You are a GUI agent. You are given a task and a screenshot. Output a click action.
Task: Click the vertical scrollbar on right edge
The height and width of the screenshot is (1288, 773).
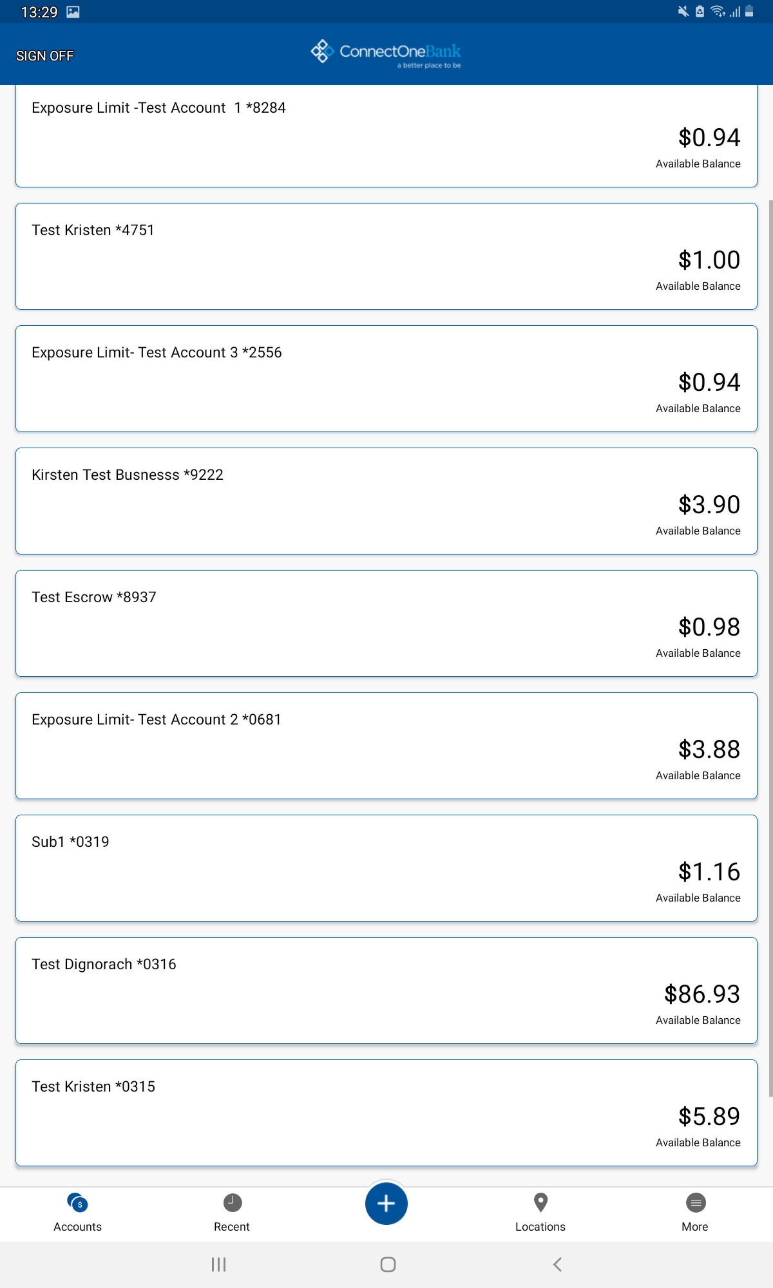(x=770, y=648)
